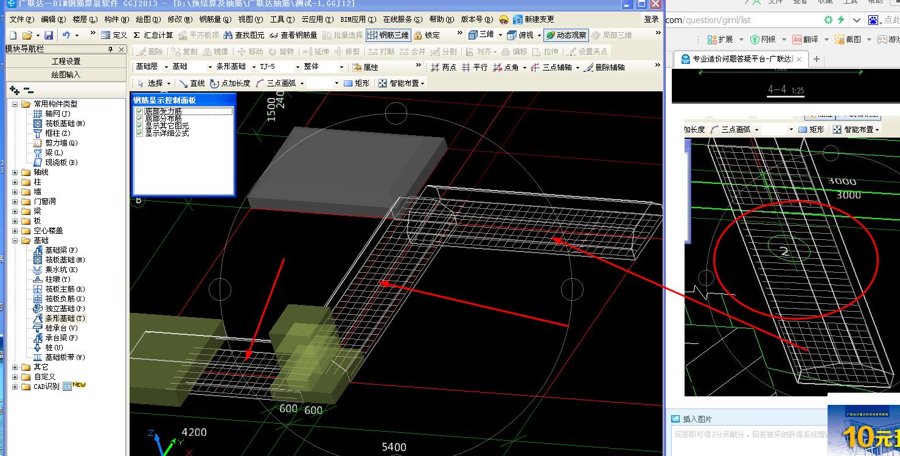900x456 pixels.
Task: Open the BIM应用(I) menu
Action: tap(358, 19)
